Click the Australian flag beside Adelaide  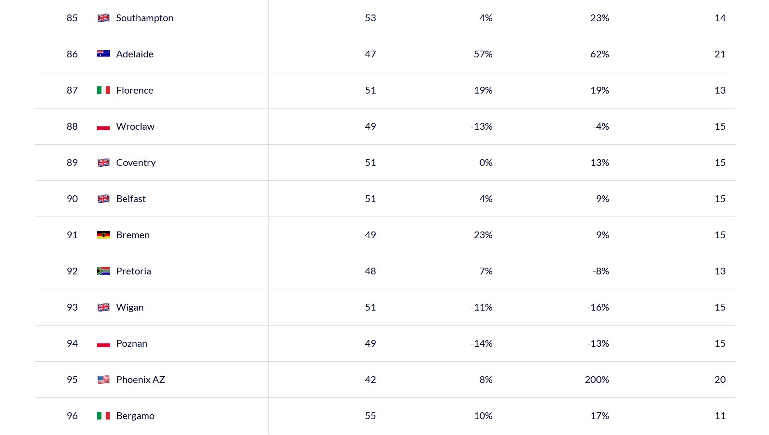103,54
